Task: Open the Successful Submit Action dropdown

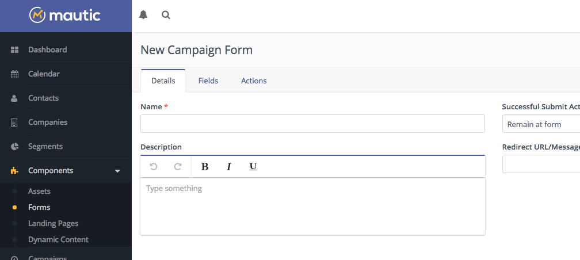Action: [x=541, y=124]
